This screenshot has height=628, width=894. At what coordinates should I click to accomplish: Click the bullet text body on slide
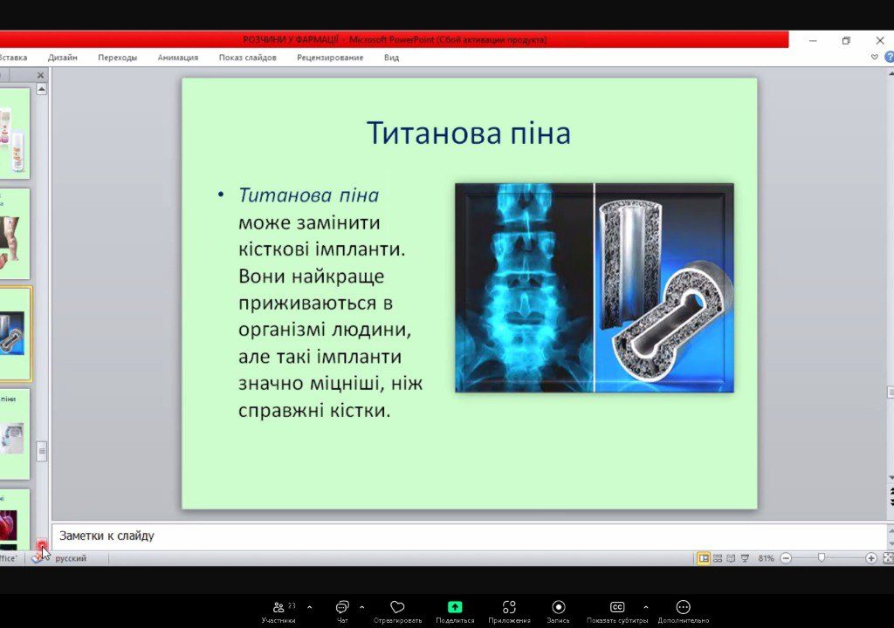tap(322, 302)
